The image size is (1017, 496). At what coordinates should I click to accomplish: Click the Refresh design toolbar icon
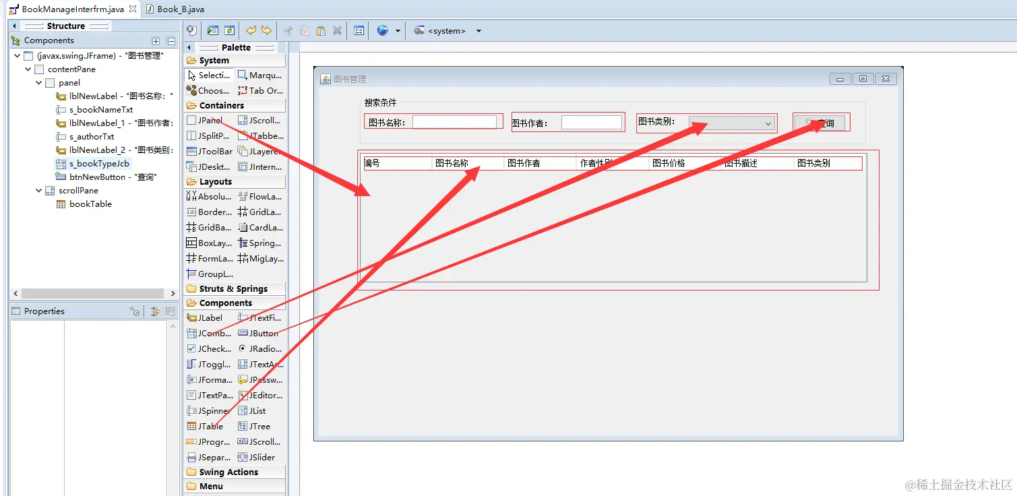pos(230,30)
